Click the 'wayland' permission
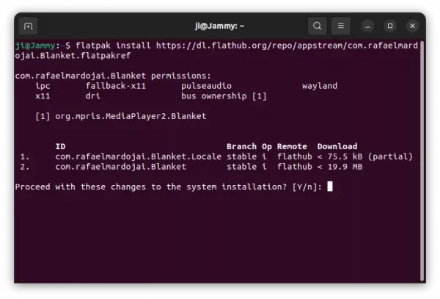 320,86
